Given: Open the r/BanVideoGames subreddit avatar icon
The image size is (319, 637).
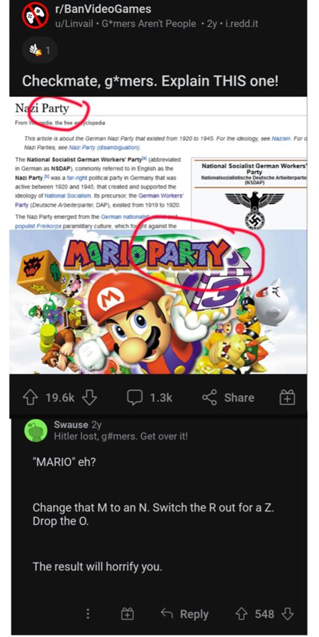Looking at the screenshot, I should (35, 16).
